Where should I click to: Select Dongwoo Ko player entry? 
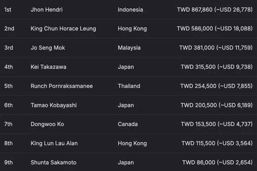[47, 124]
